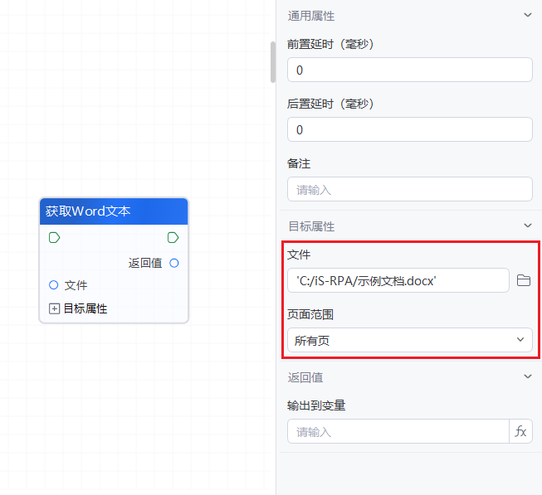Focus the 前置延时 (毫秒) input field

pyautogui.click(x=409, y=70)
